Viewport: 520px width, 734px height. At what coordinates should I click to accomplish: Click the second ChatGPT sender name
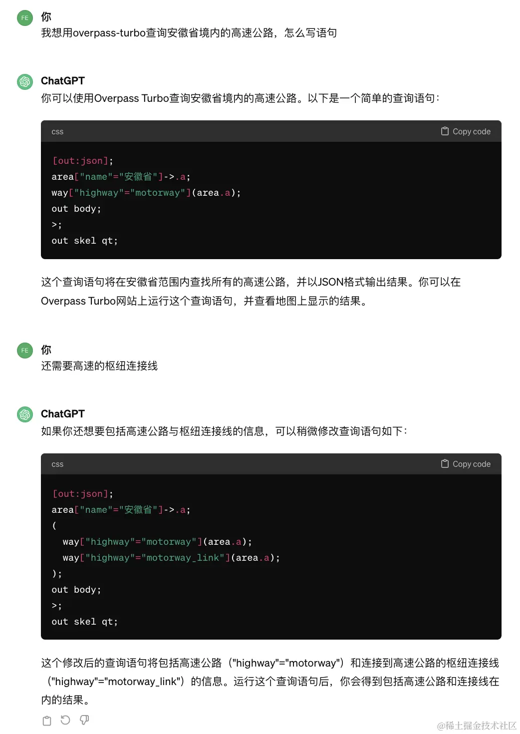tap(63, 414)
